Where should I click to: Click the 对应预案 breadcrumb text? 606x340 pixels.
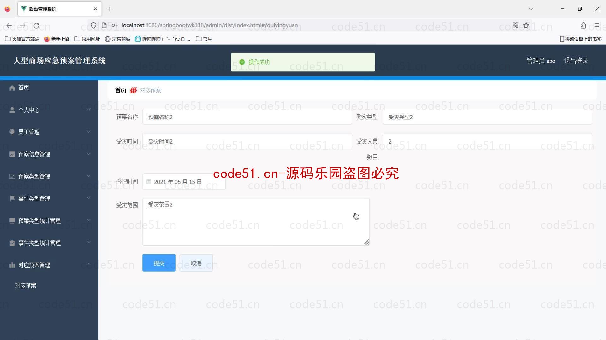(151, 90)
